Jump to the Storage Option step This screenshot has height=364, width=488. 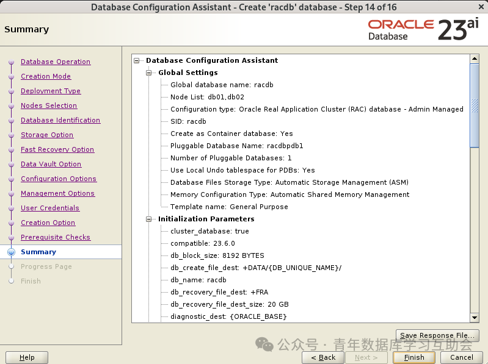[47, 135]
